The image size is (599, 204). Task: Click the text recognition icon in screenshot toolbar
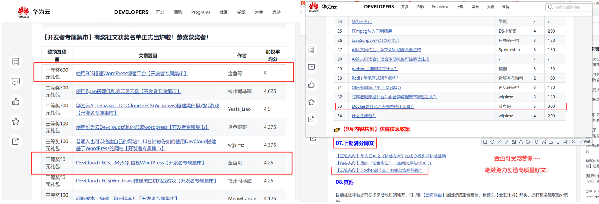point(544,142)
